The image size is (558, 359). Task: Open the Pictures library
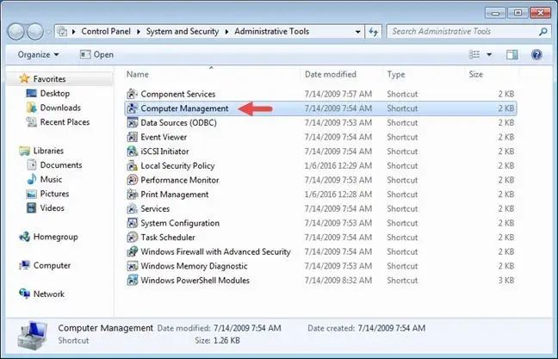pos(54,194)
